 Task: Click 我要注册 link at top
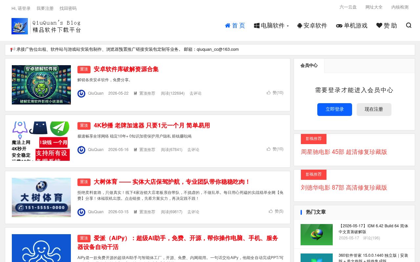click(x=45, y=9)
